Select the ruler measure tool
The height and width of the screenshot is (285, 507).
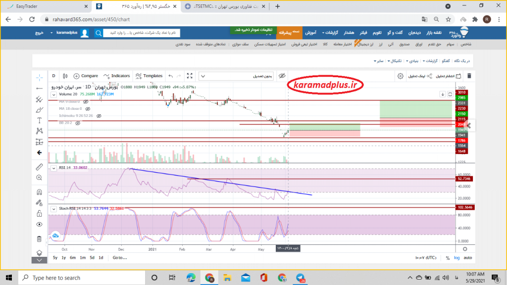pos(39,167)
